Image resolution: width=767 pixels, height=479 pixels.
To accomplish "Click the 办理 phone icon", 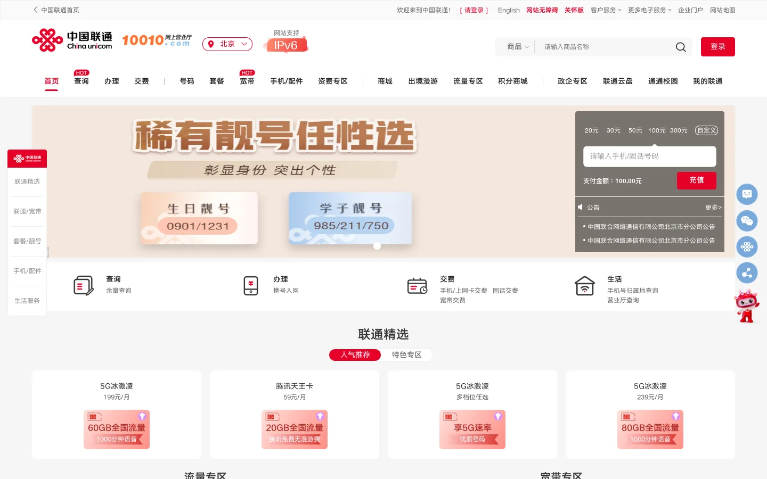I will pyautogui.click(x=251, y=286).
